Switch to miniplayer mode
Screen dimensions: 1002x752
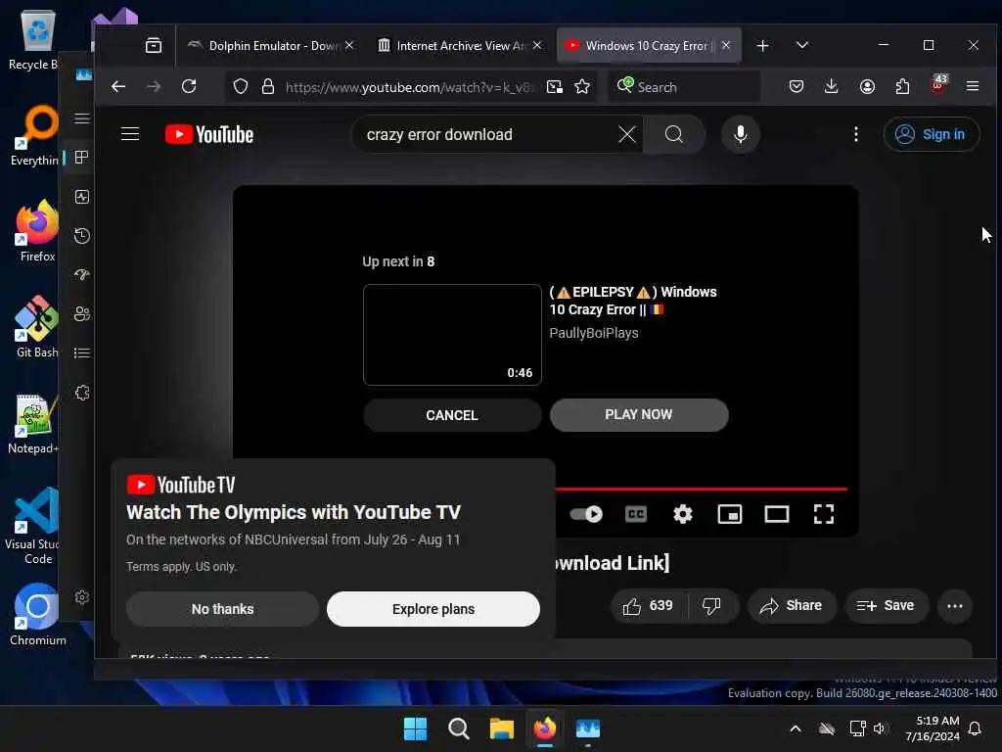(x=730, y=514)
